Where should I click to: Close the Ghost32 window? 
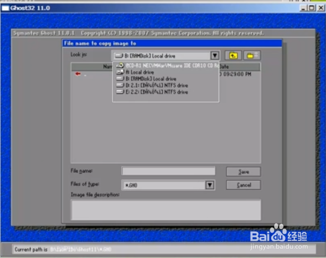coord(321,8)
